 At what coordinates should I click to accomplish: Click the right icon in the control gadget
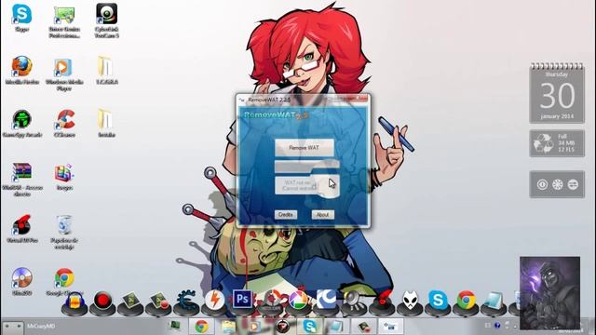pos(573,184)
